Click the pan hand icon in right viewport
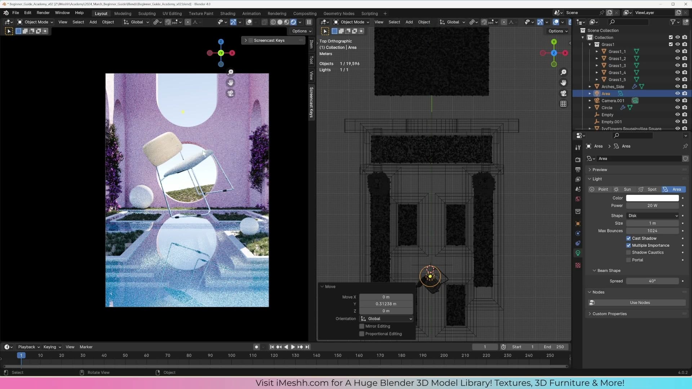The image size is (692, 389). point(563,83)
